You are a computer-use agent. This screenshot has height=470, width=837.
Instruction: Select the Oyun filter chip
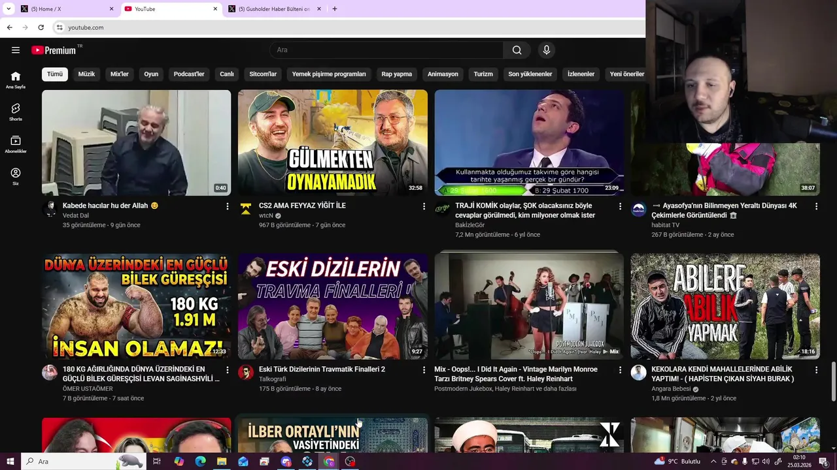151,74
